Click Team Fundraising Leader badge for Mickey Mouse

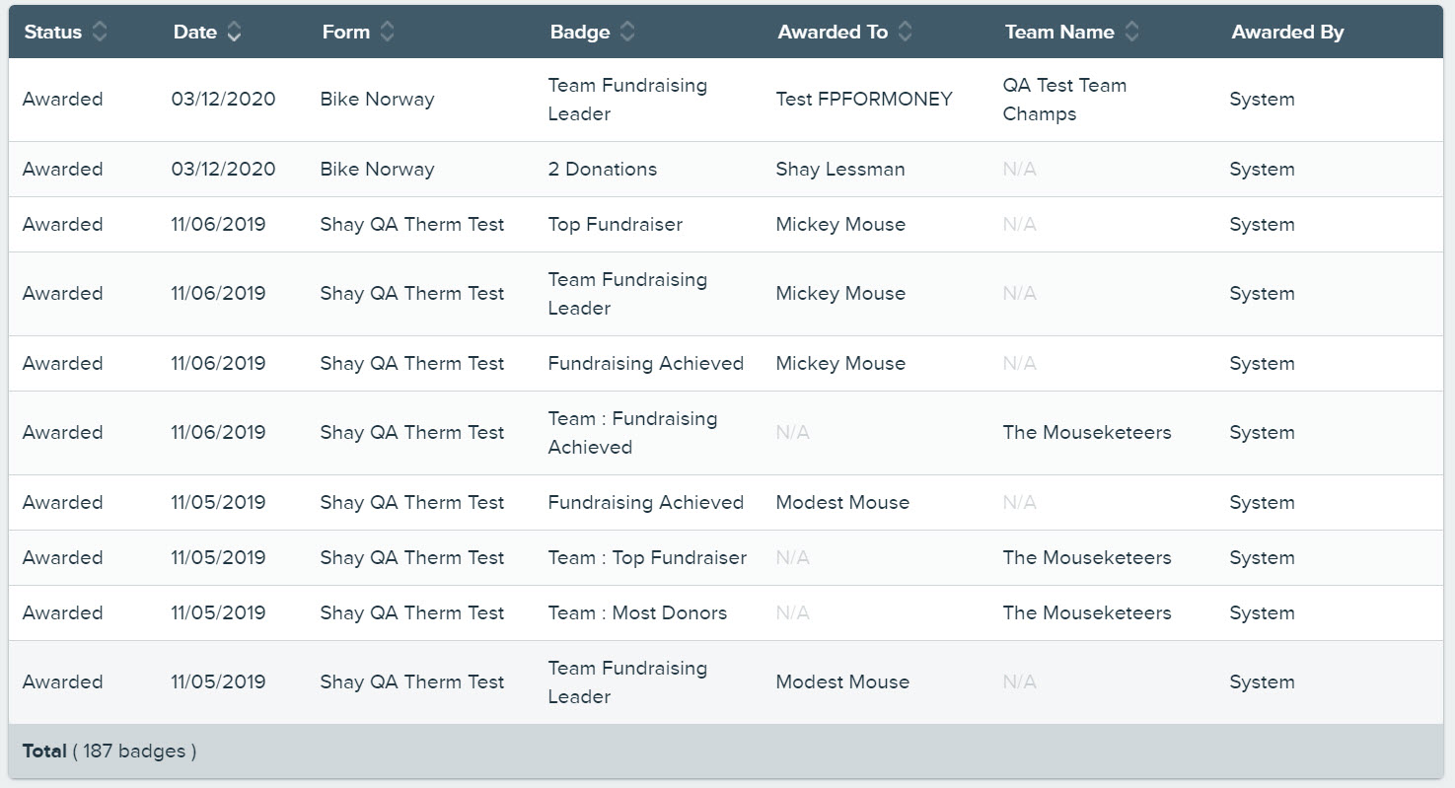click(627, 293)
